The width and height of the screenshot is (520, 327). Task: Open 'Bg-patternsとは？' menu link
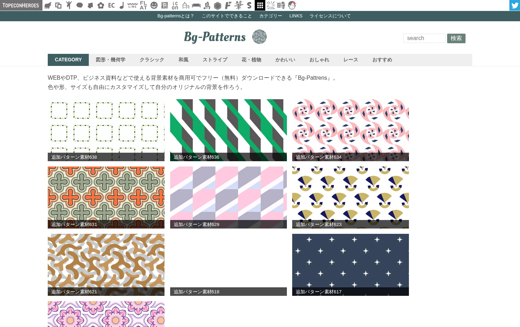(175, 16)
